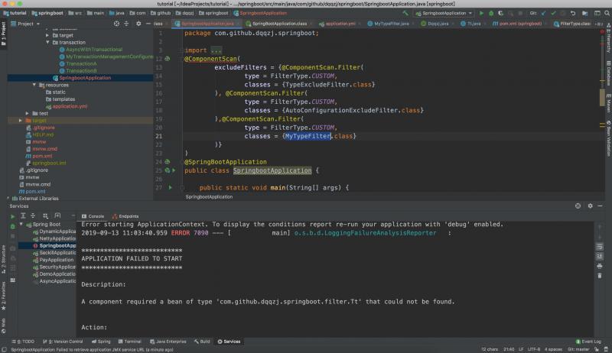This screenshot has height=353, width=612.
Task: Click Git commit green checkmark icon
Action: point(553,13)
